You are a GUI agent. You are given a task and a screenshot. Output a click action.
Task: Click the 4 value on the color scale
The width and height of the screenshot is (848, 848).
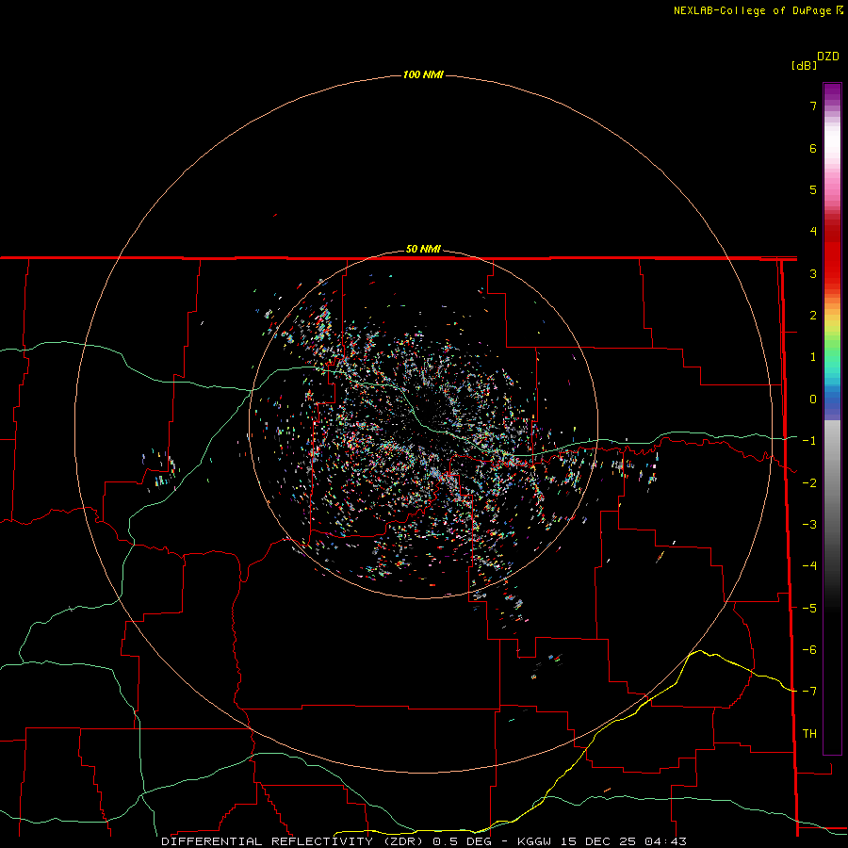[x=813, y=232]
